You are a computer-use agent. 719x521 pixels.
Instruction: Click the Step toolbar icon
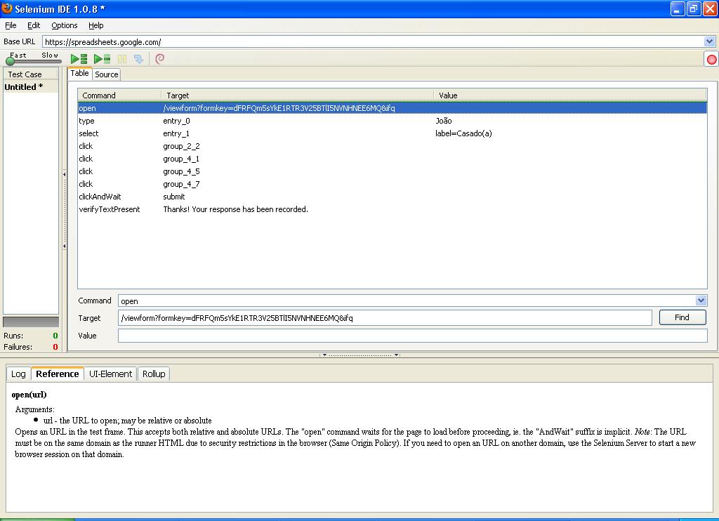click(x=138, y=59)
